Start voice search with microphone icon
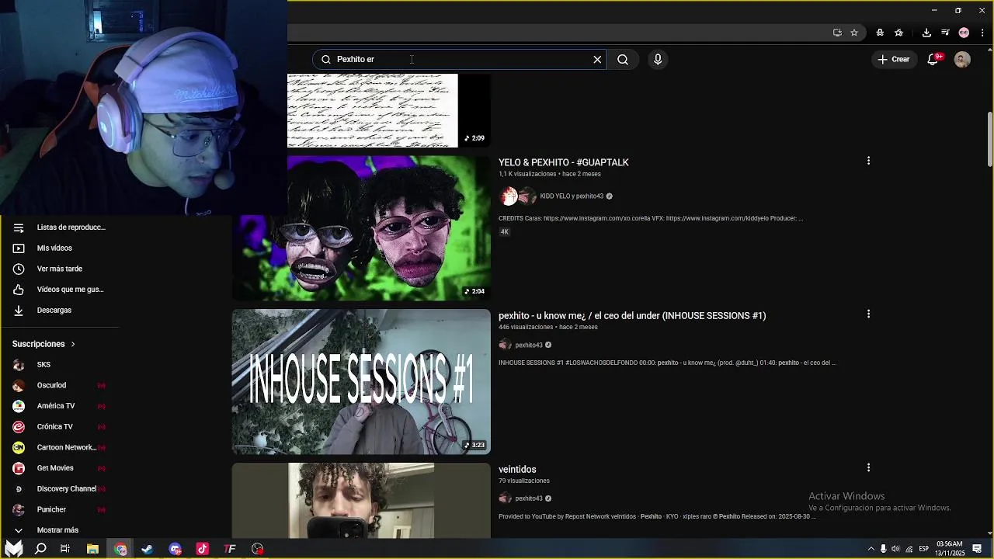This screenshot has width=994, height=559. tap(658, 59)
